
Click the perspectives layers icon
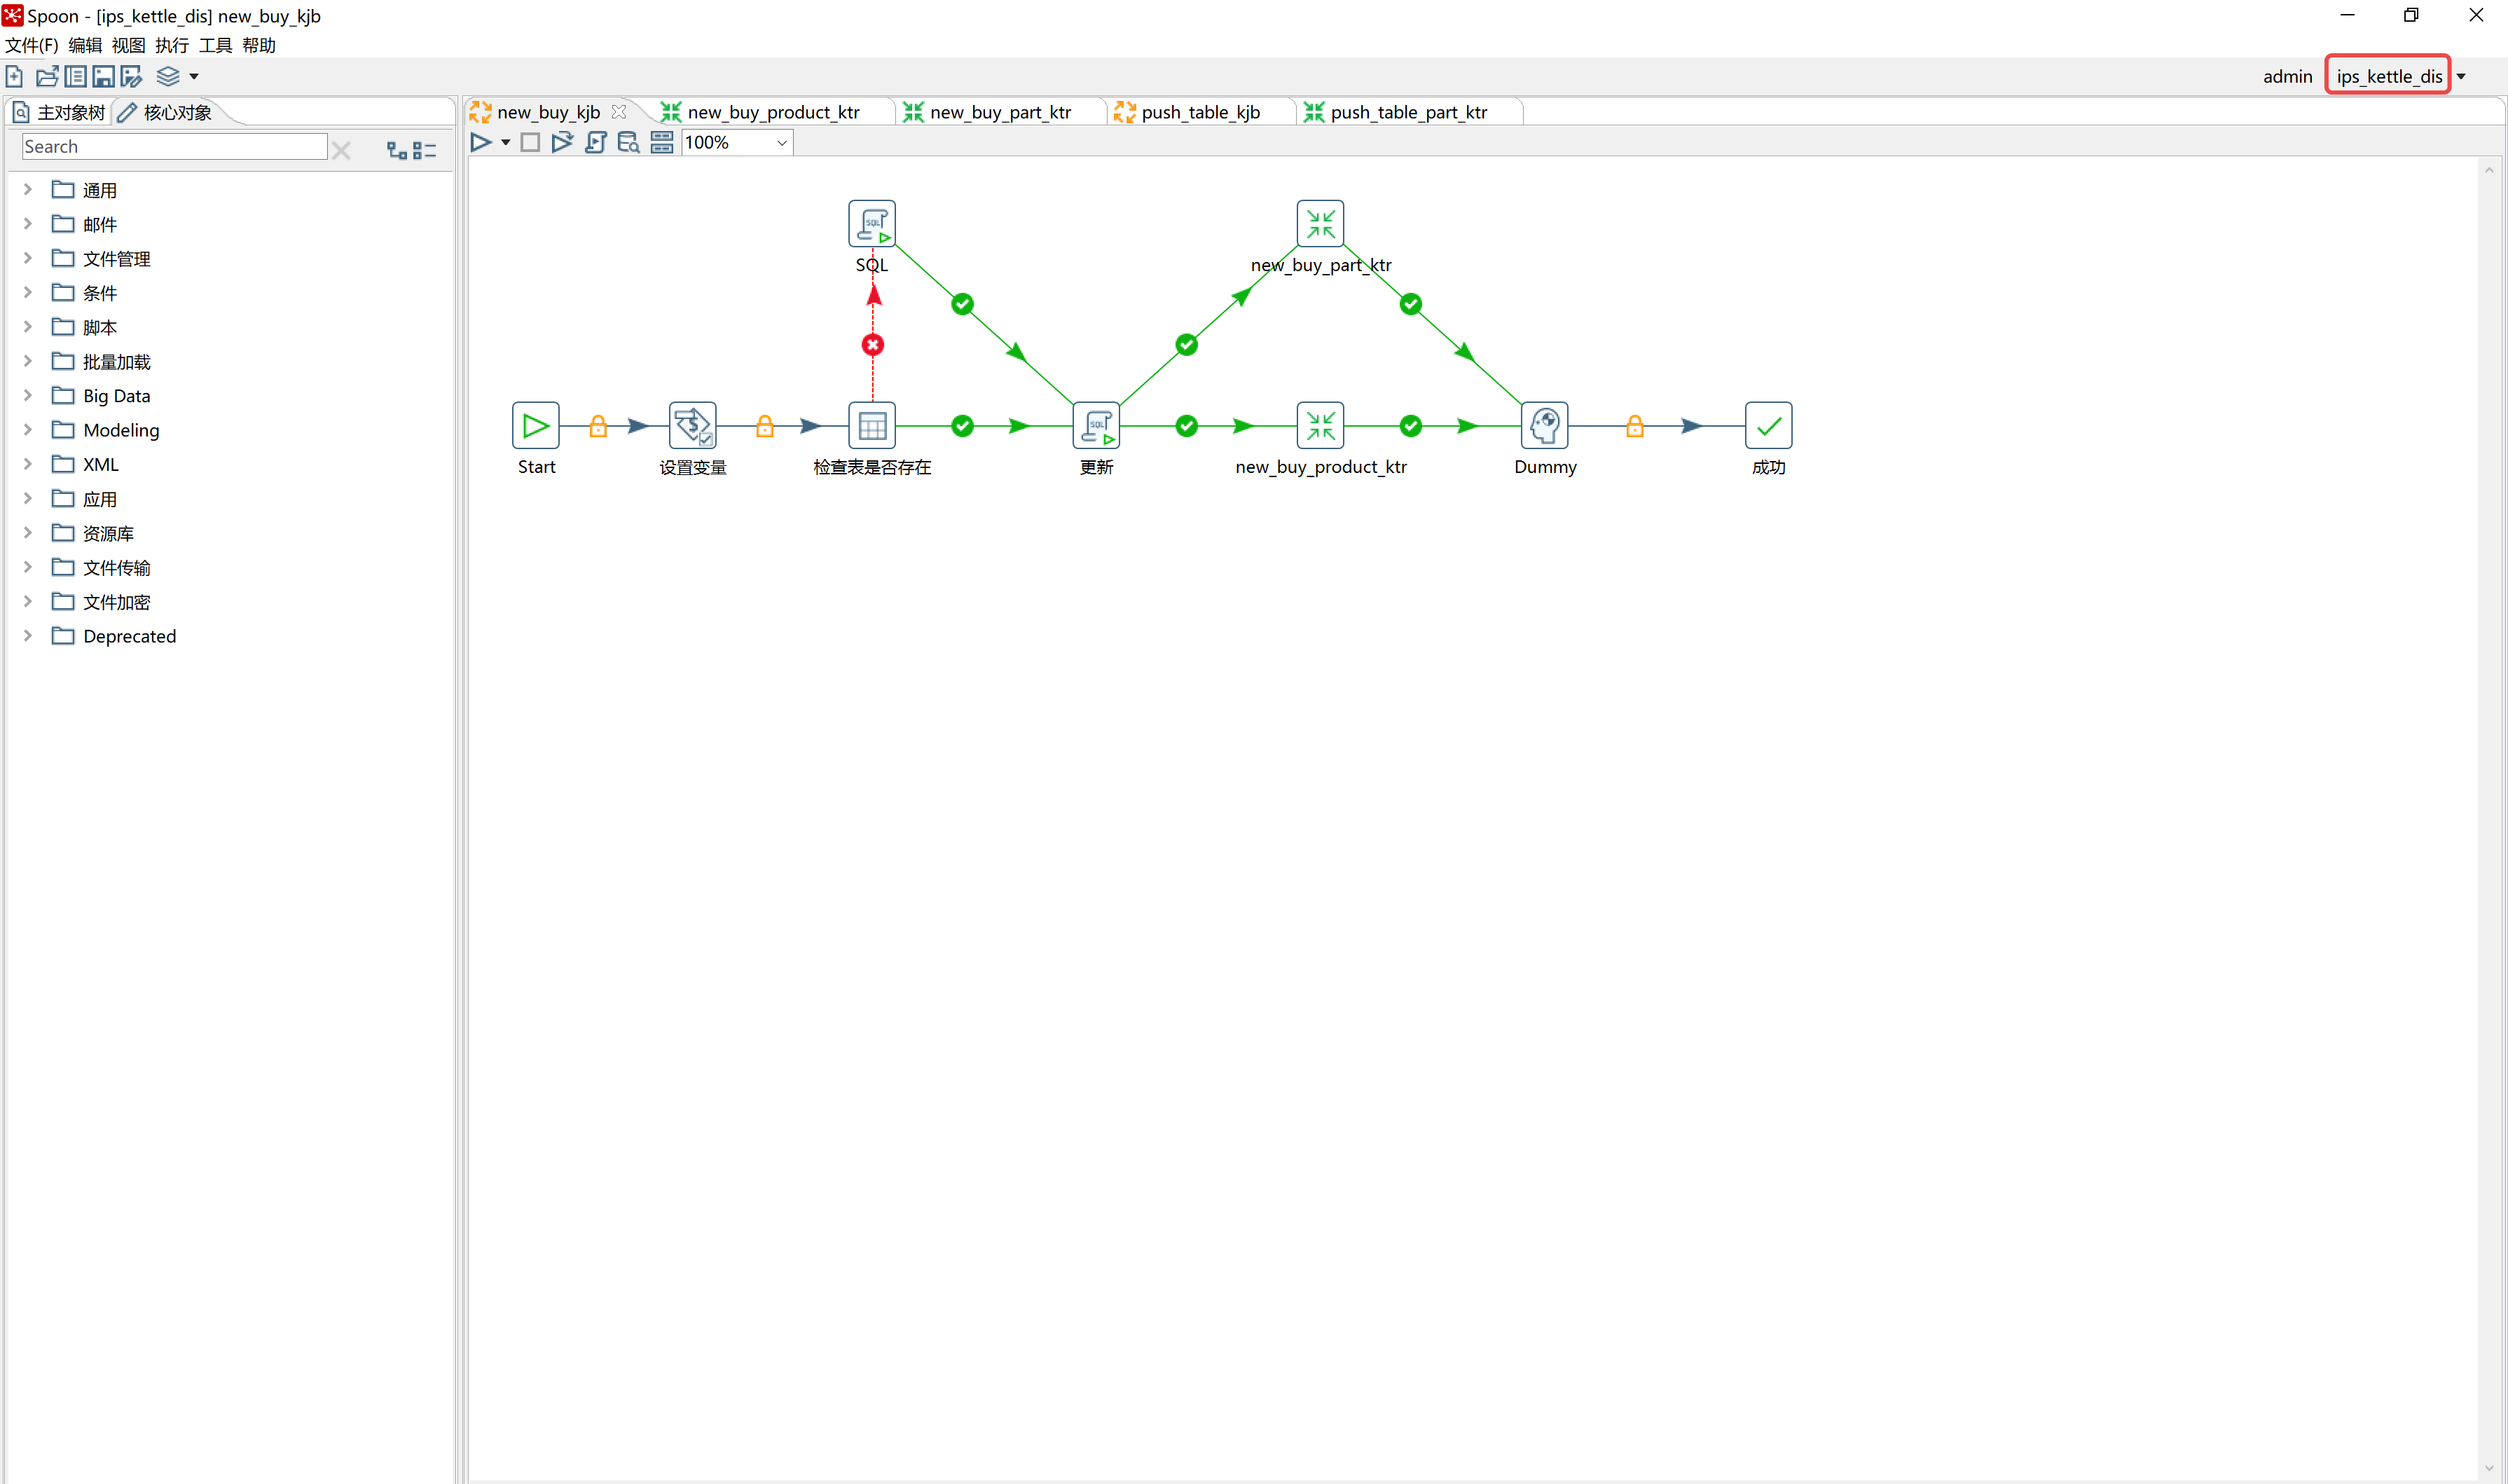click(x=168, y=76)
